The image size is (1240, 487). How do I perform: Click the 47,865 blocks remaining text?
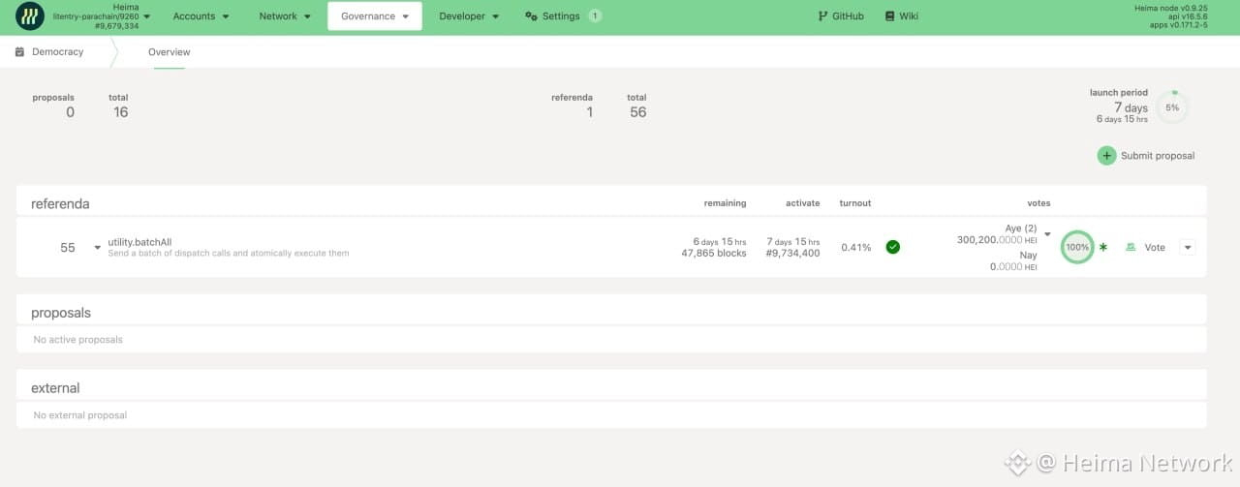click(714, 254)
